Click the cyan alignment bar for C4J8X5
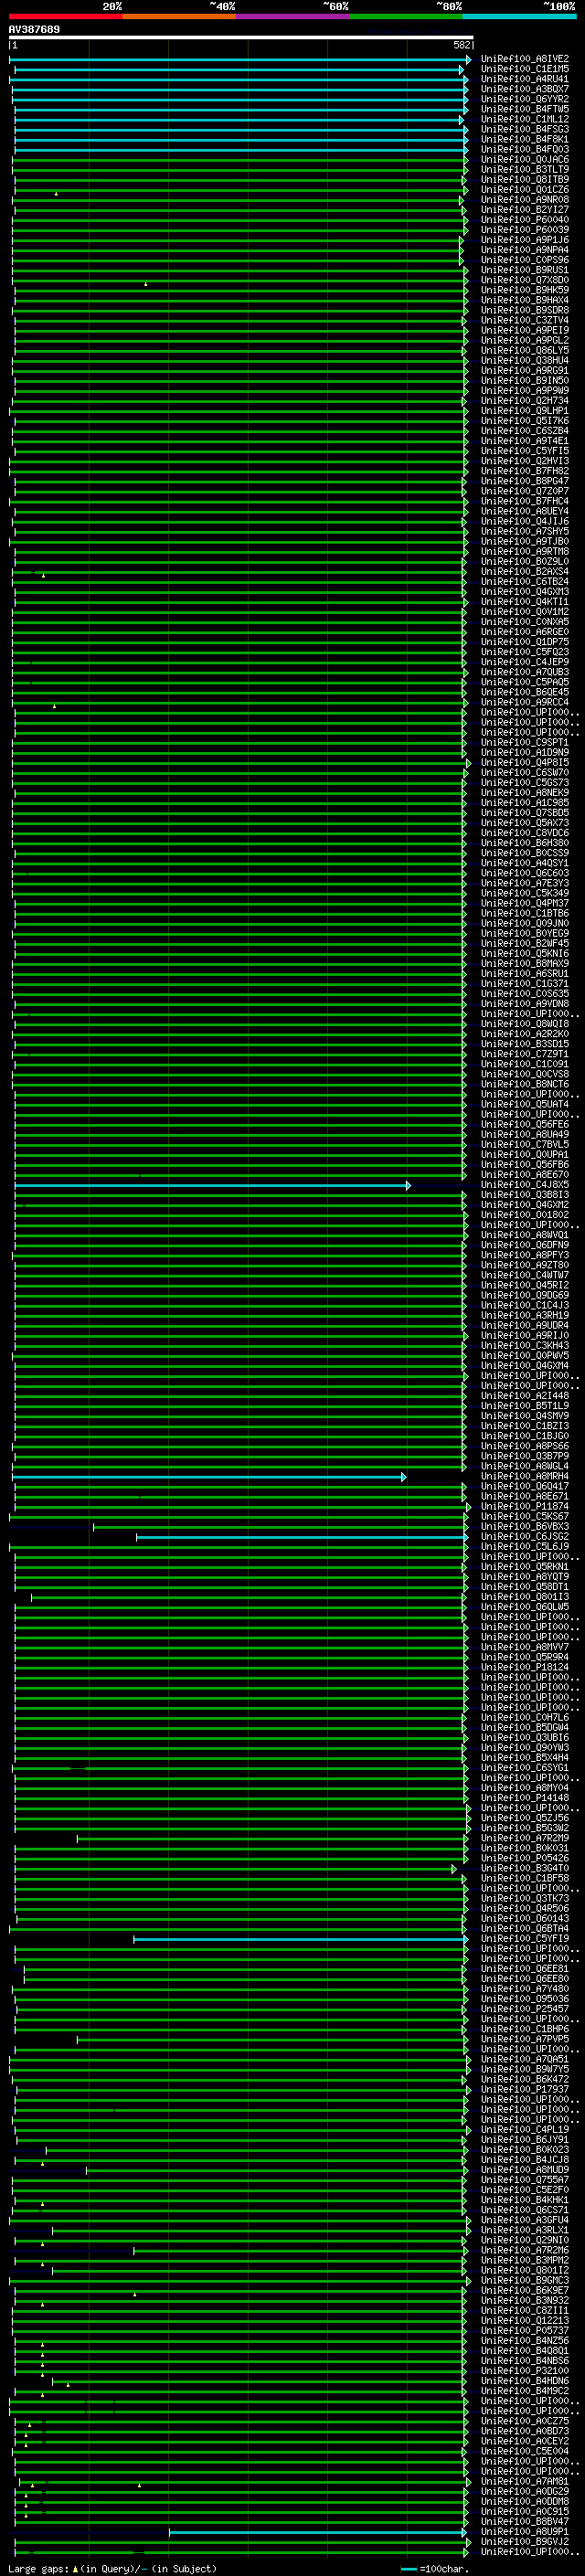585x2576 pixels. tap(212, 1185)
